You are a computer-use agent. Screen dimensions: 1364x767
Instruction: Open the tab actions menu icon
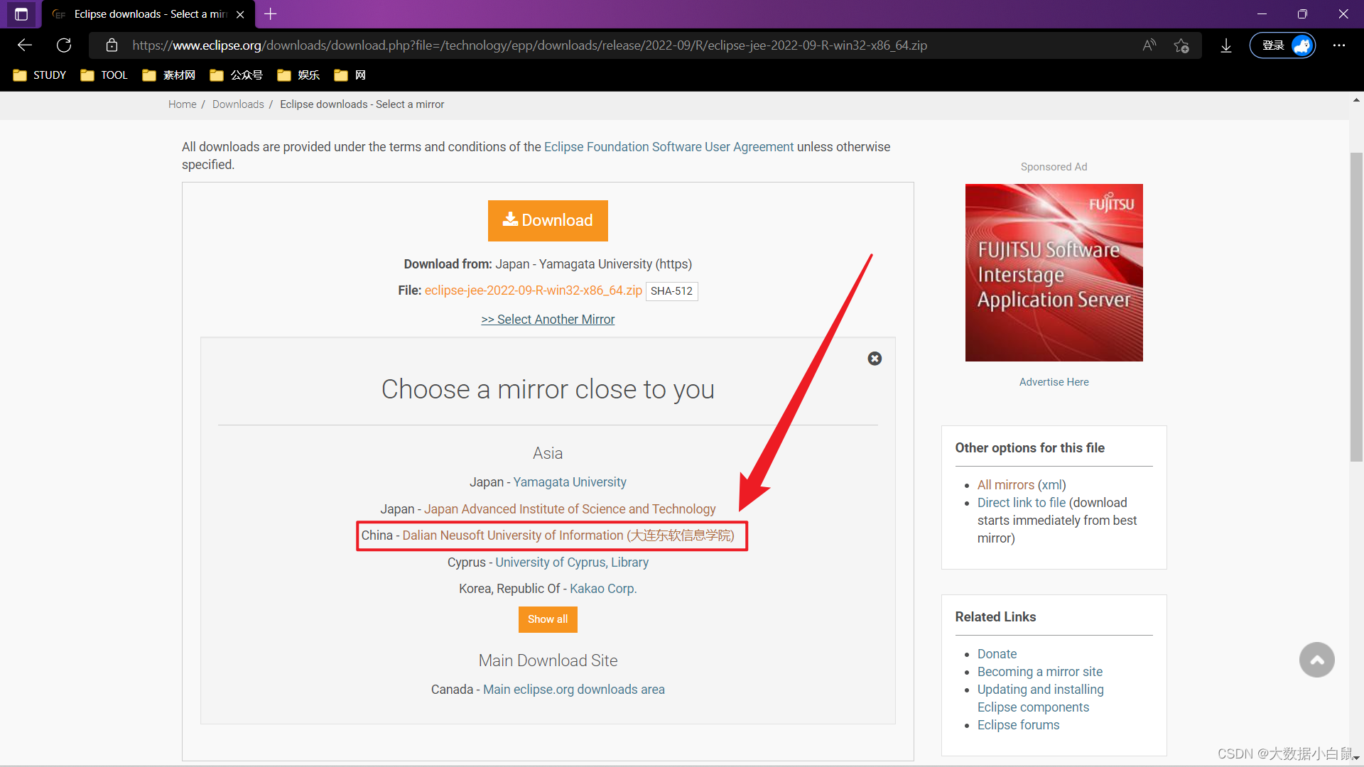[x=21, y=14]
